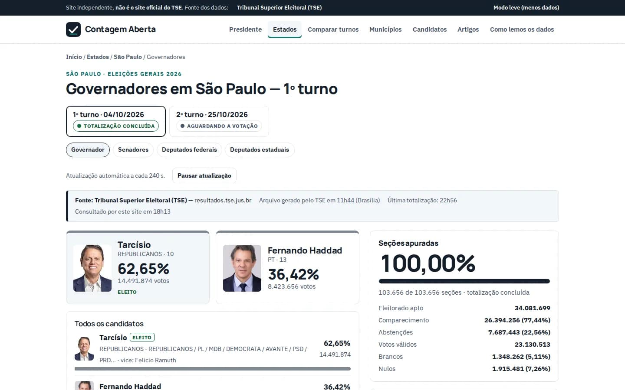
Task: Switch to Deputados federais pill
Action: (x=189, y=150)
